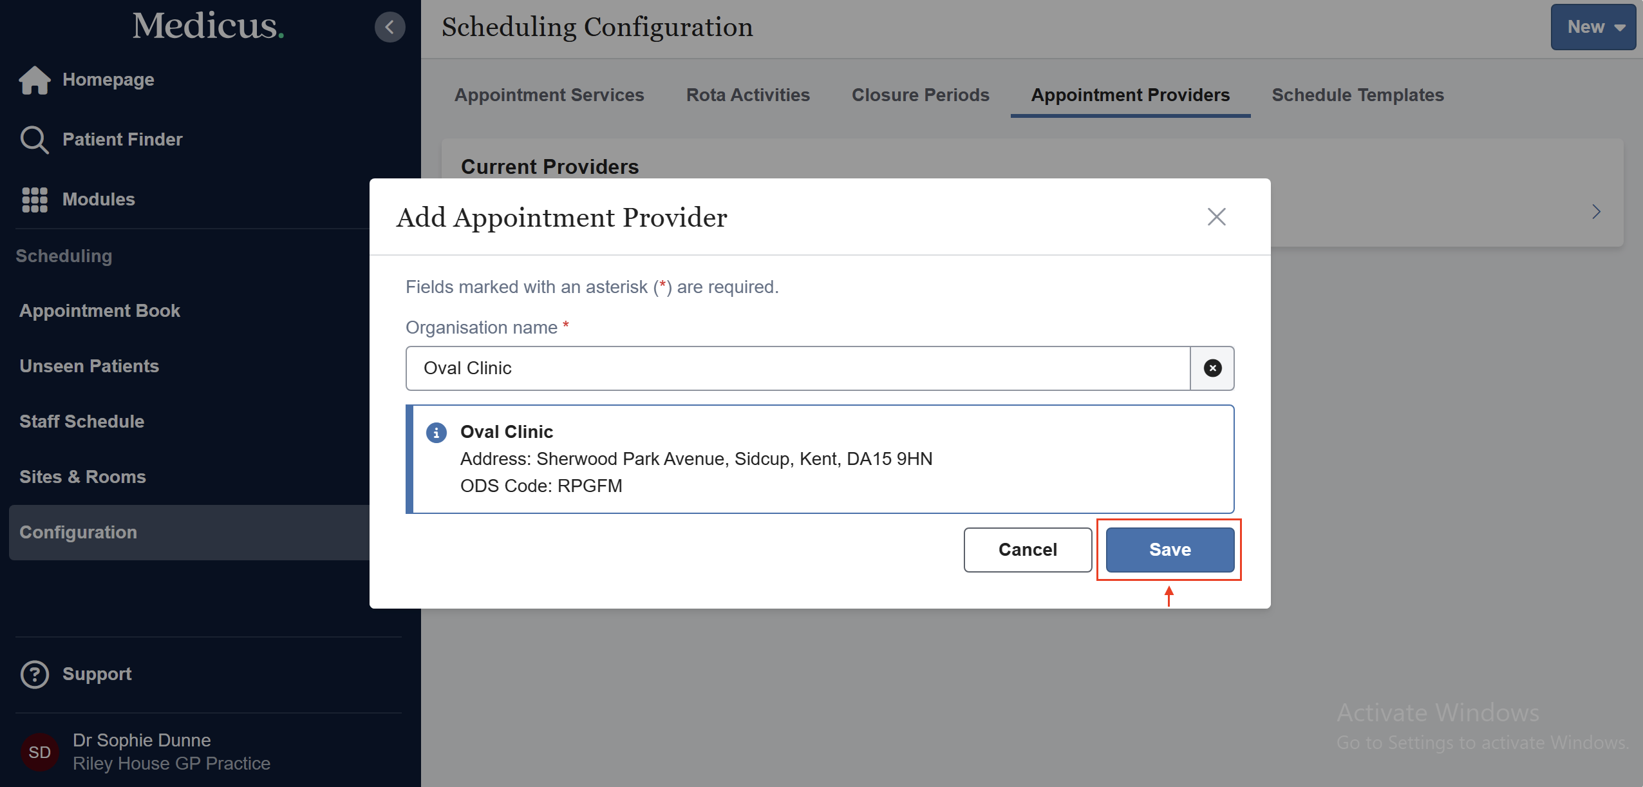Screen dimensions: 1643x787
Task: Cancel adding the appointment provider
Action: [1028, 550]
